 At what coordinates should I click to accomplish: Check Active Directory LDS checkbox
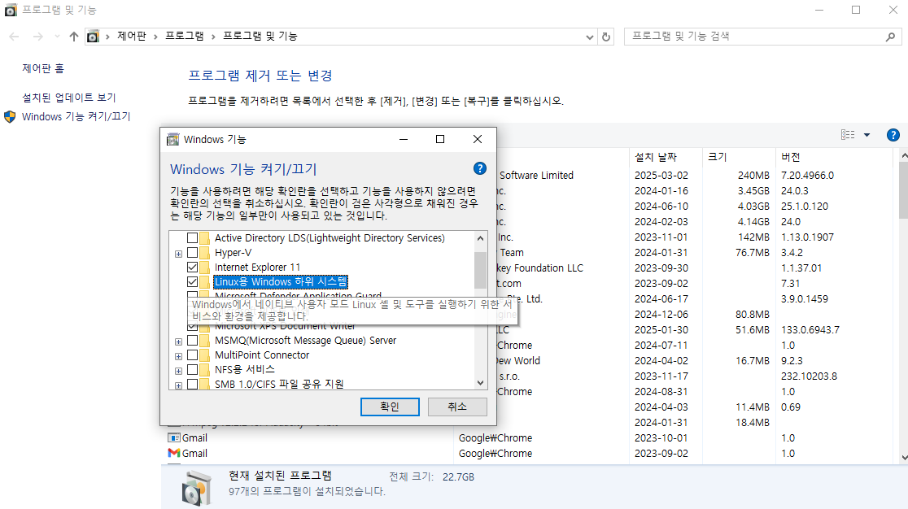click(192, 237)
